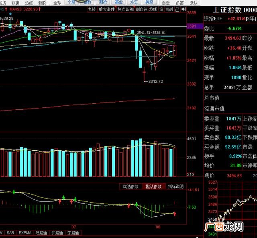
Task: Click 总手 value 34991万
Action: tap(233, 87)
